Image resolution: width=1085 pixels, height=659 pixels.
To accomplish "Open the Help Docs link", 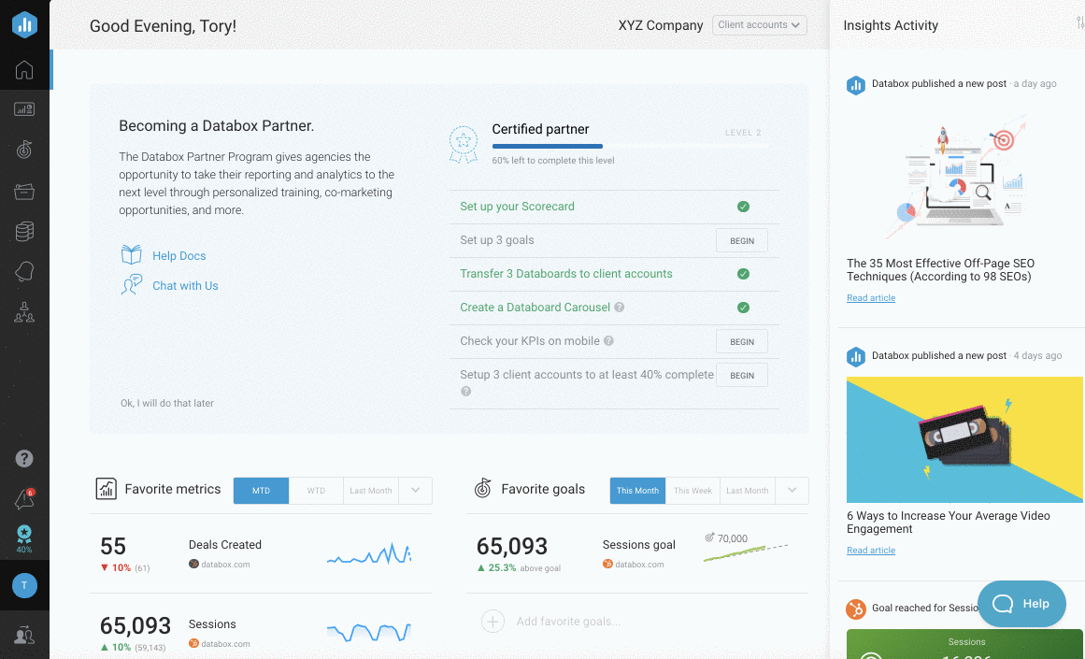I will [178, 256].
